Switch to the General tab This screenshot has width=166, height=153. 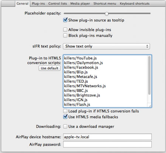point(23,4)
